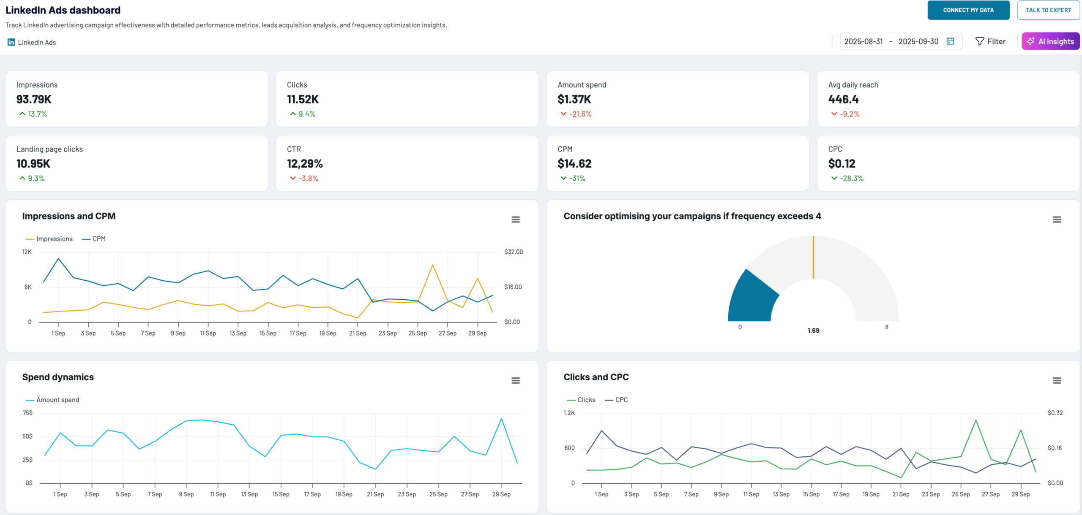Click the Filter funnel icon
Viewport: 1082px width, 515px height.
click(x=979, y=41)
